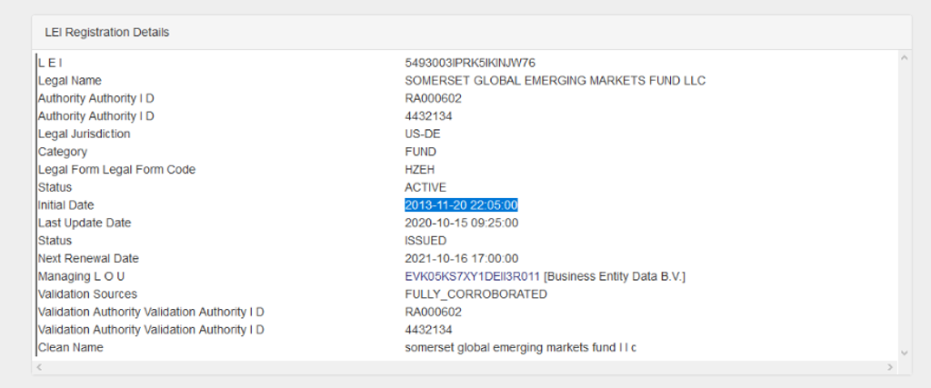
Task: Click the highlighted Initial Date value
Action: (x=461, y=205)
